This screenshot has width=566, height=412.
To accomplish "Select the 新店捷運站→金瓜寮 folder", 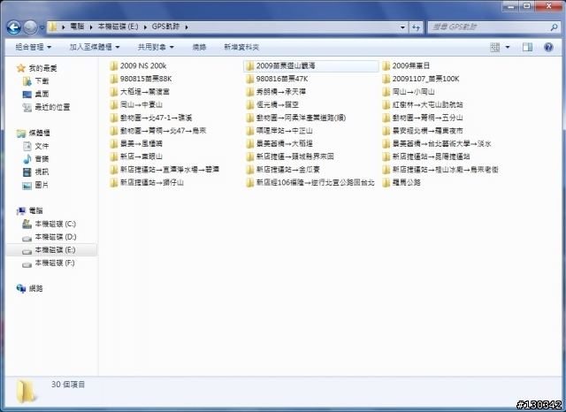I will pyautogui.click(x=283, y=170).
